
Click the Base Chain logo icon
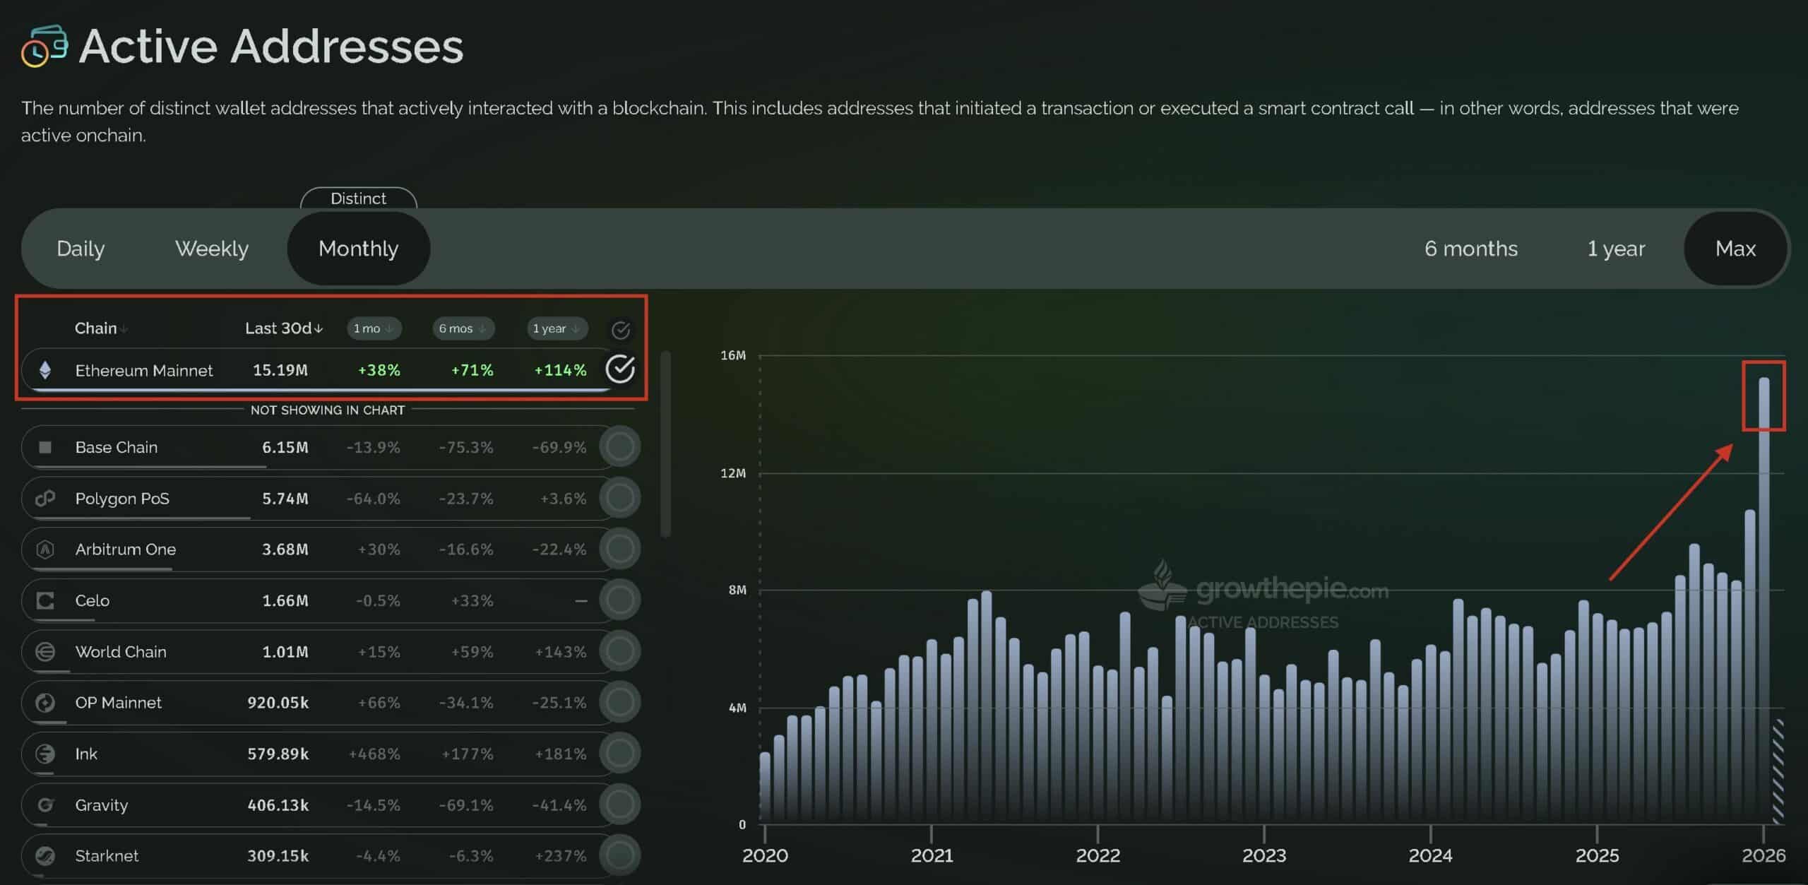45,446
